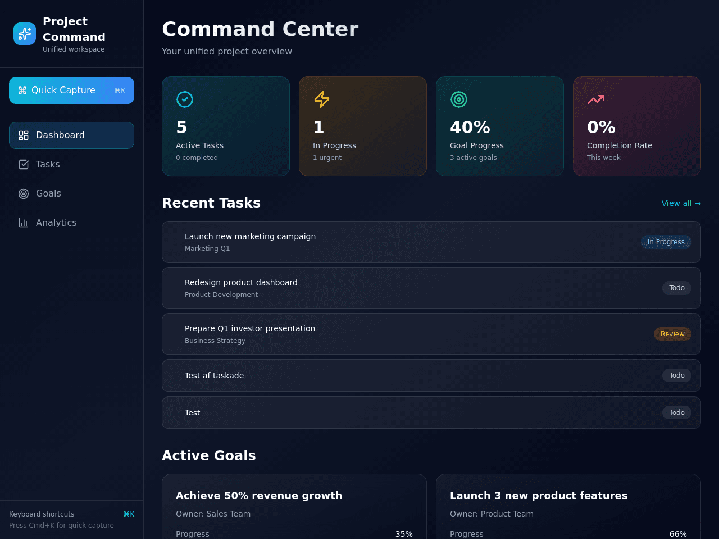This screenshot has height=539, width=719.
Task: Click the Owner: Sales Team text
Action: coord(213,514)
